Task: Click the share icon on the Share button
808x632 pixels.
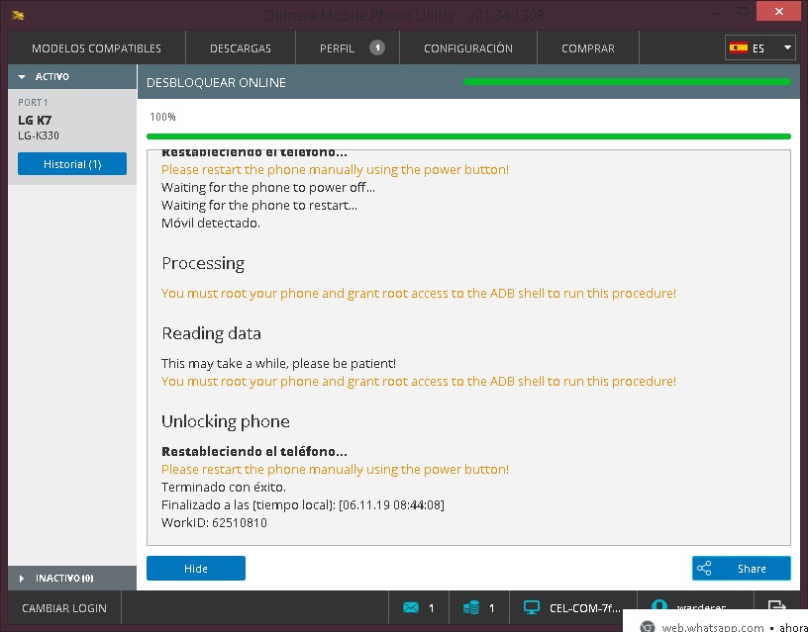Action: click(704, 568)
